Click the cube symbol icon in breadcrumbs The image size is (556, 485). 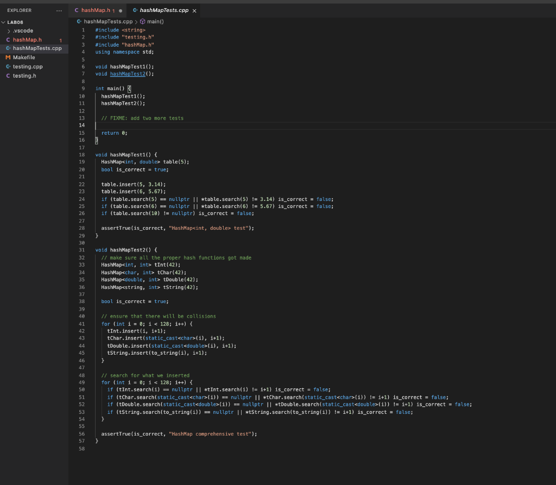pyautogui.click(x=143, y=22)
